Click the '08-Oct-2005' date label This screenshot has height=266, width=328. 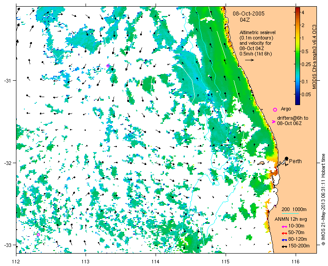[x=249, y=14]
